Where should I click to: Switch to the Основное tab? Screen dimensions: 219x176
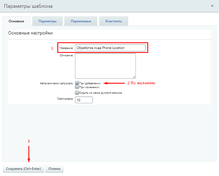click(16, 21)
